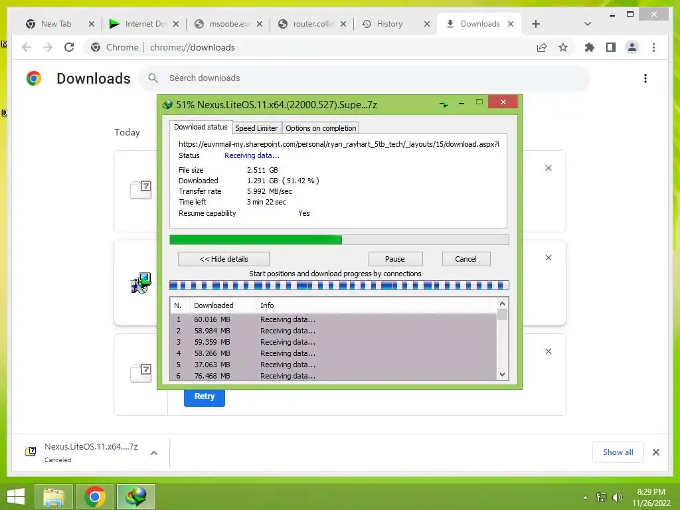
Task: Click Nexus.LiteOS file icon in download shelf
Action: click(x=31, y=452)
